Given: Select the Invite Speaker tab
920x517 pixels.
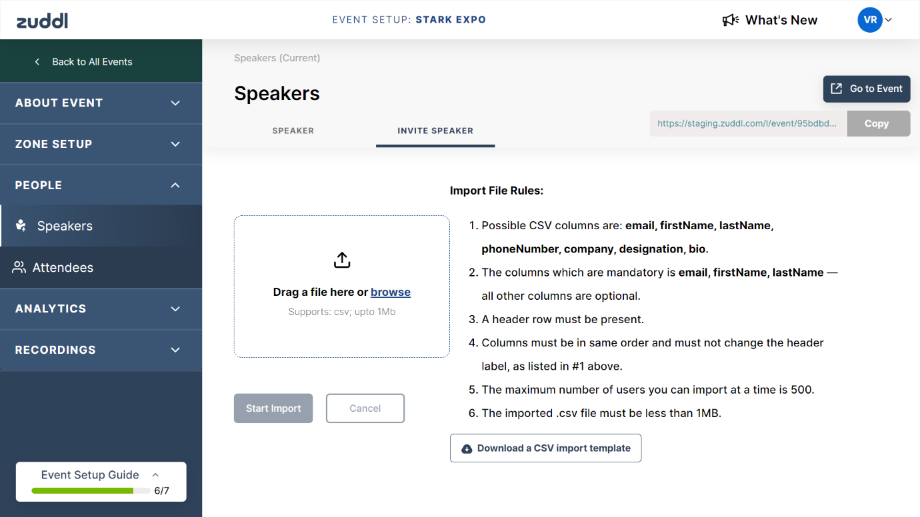Looking at the screenshot, I should pos(435,131).
